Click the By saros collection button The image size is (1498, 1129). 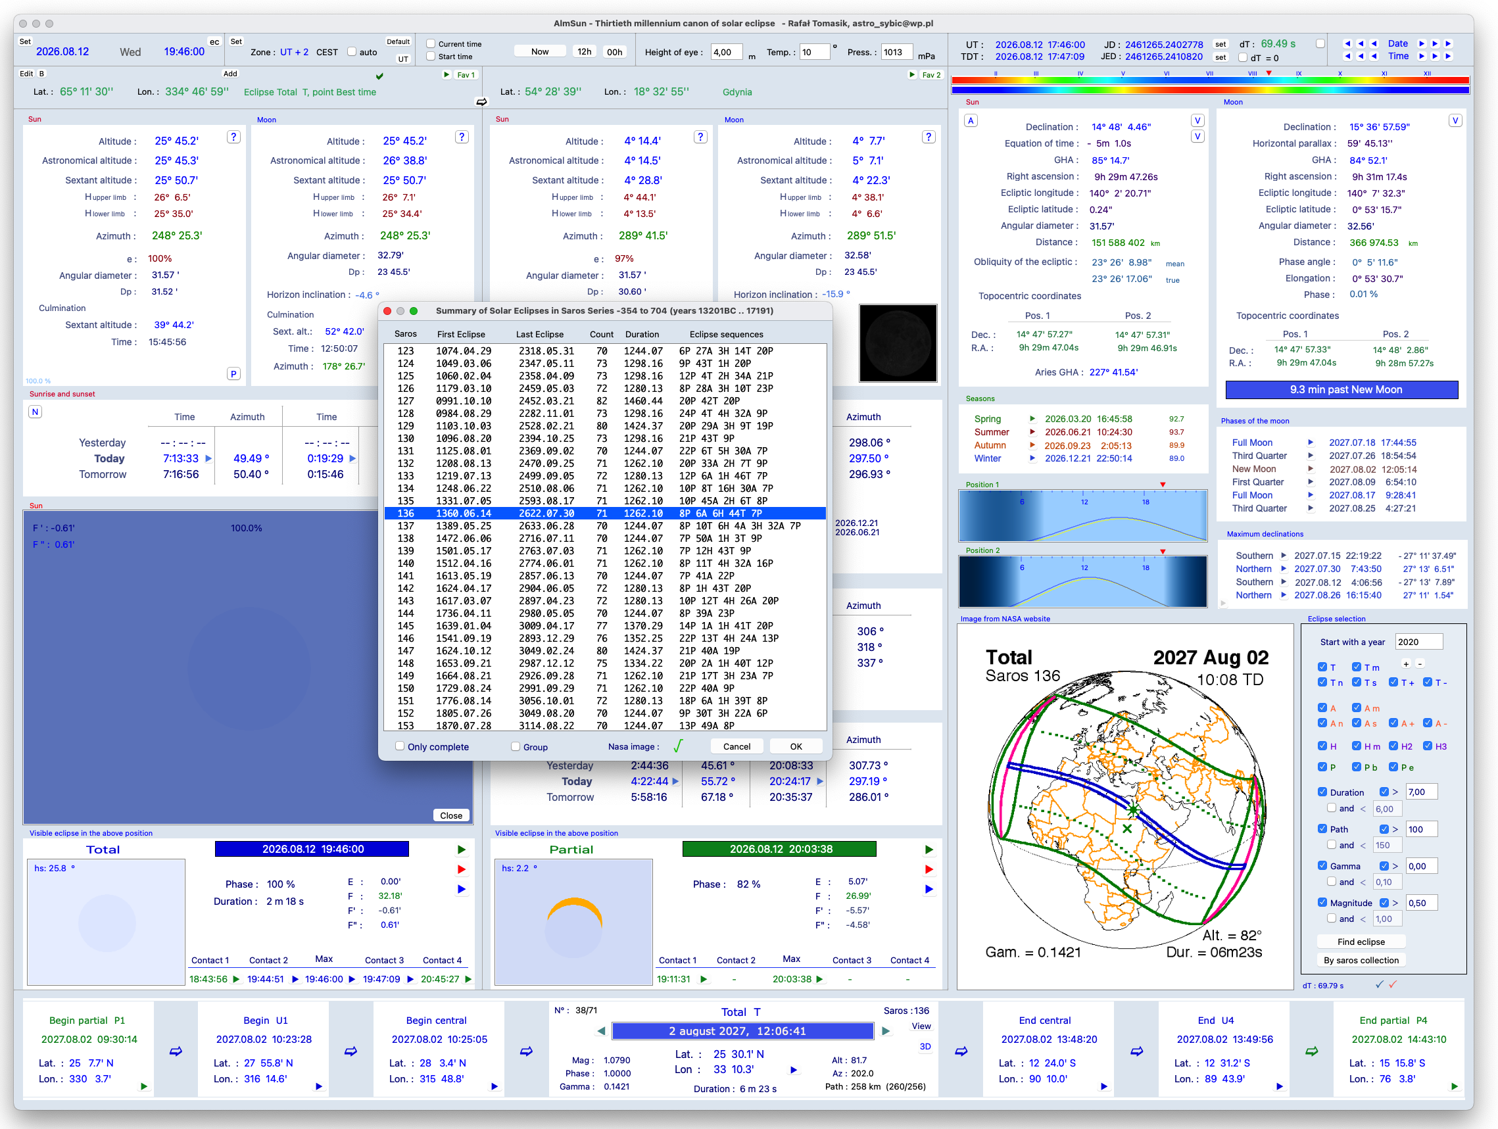point(1361,960)
